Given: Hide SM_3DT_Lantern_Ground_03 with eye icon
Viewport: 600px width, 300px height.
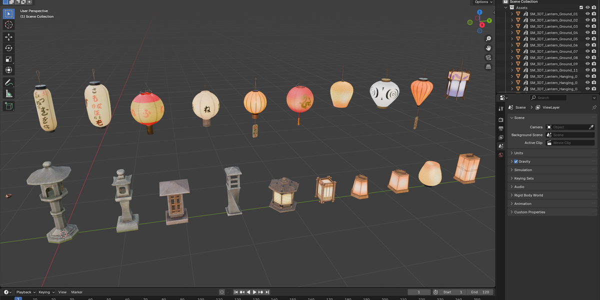Looking at the screenshot, I should click(587, 26).
